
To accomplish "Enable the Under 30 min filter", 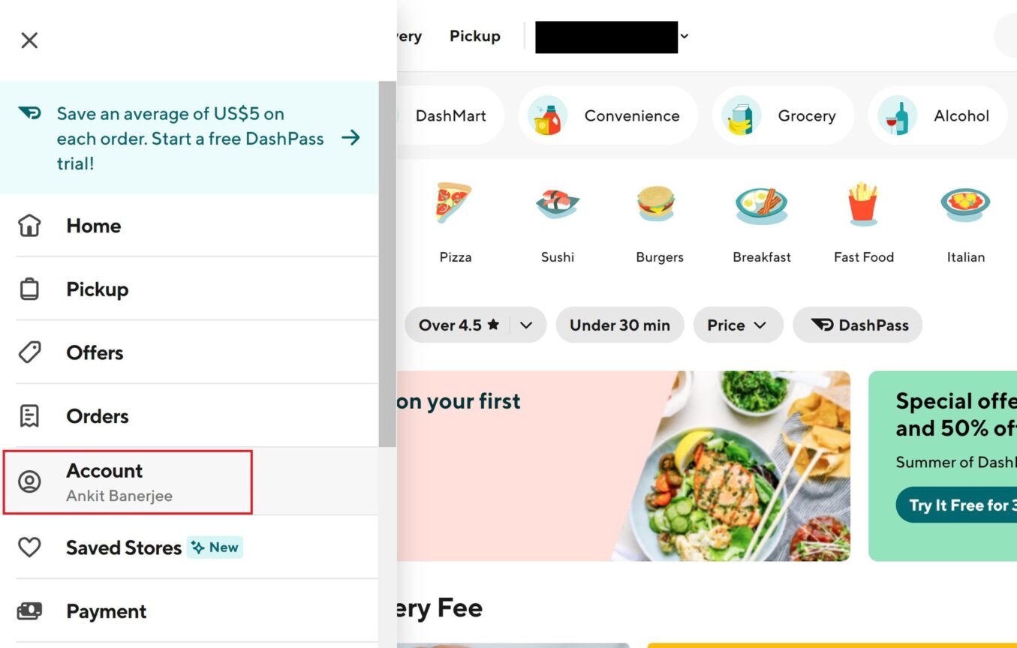I will 620,325.
